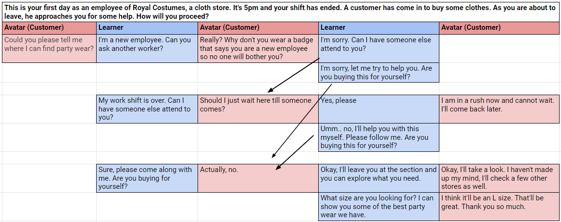Click the last Avatar (Customer) column header

click(499, 28)
